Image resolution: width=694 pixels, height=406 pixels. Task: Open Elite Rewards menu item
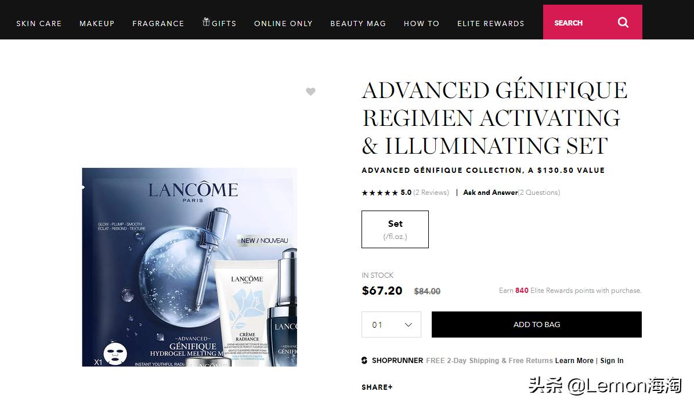tap(491, 23)
